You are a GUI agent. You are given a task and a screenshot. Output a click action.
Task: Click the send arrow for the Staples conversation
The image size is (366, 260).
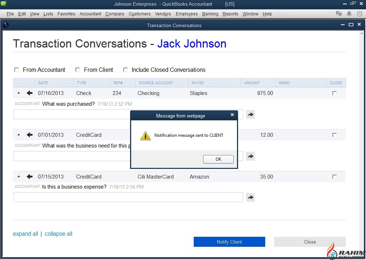coord(250,115)
